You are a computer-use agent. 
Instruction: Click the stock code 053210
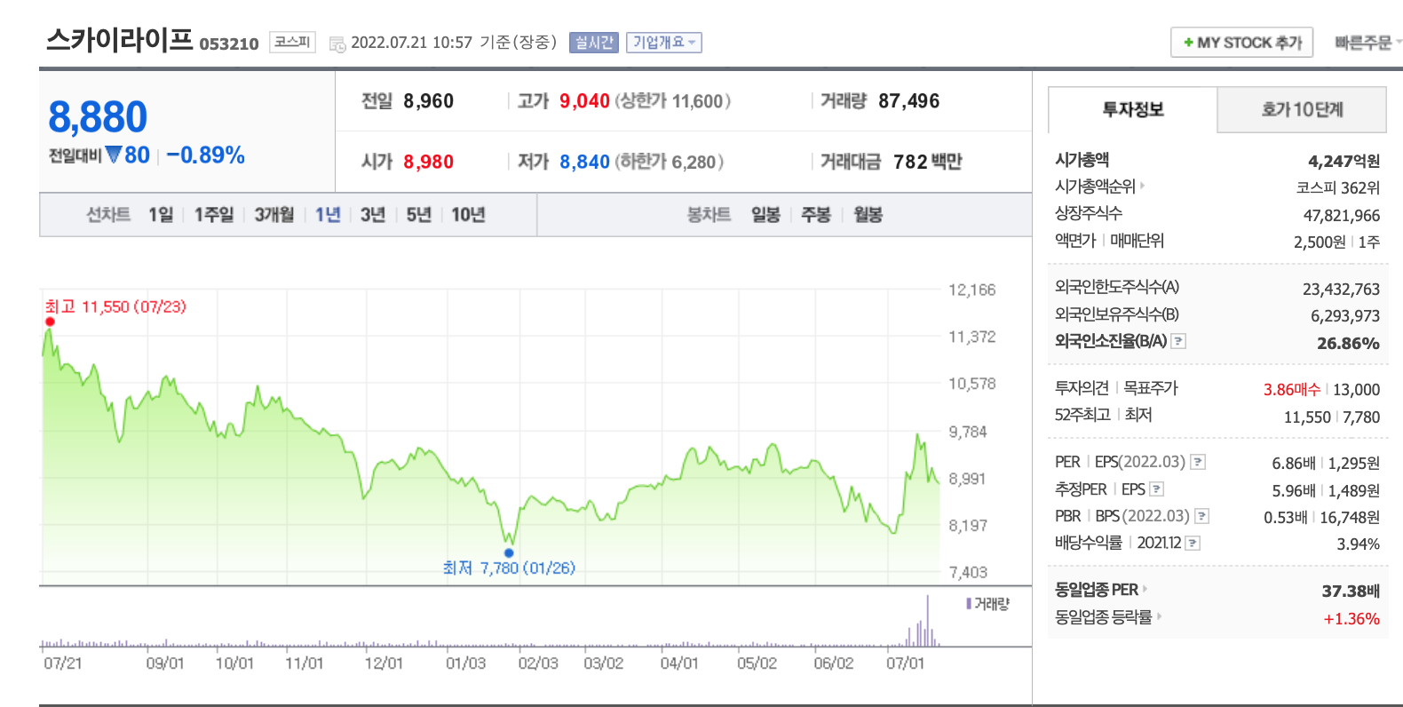[x=229, y=44]
